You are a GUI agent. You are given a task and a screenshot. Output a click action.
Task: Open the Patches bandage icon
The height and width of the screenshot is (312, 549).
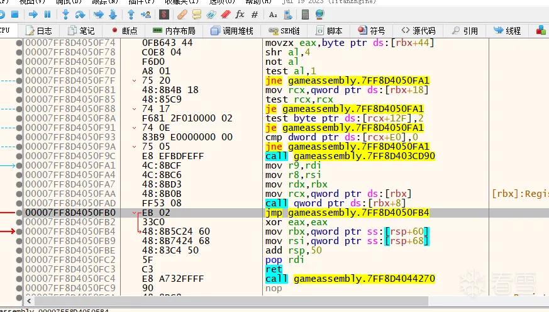point(182,14)
